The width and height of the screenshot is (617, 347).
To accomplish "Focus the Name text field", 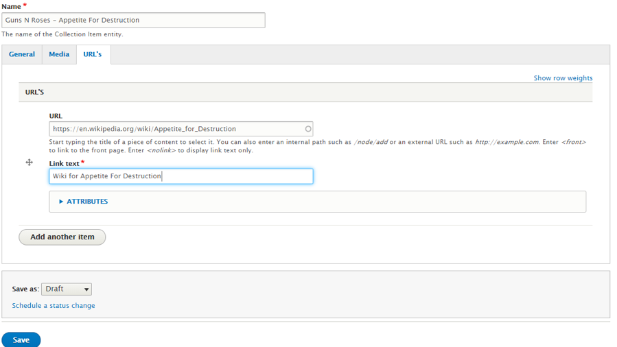I will (x=133, y=21).
